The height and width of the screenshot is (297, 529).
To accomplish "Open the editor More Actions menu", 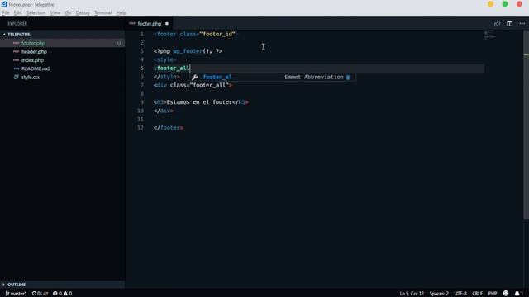I will 522,24.
